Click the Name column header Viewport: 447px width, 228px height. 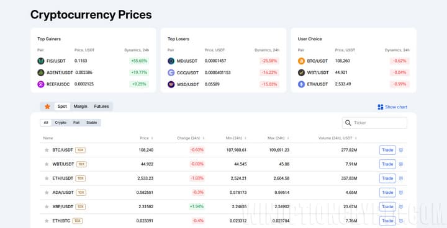point(48,138)
